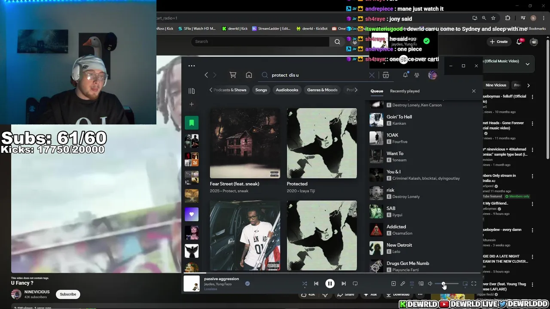Image resolution: width=550 pixels, height=309 pixels.
Task: Show earlier filter chips with left arrow
Action: [211, 90]
